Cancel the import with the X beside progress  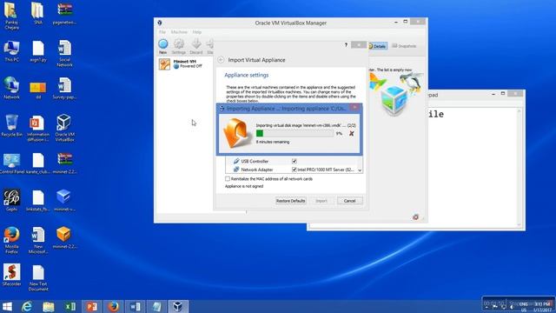(351, 134)
